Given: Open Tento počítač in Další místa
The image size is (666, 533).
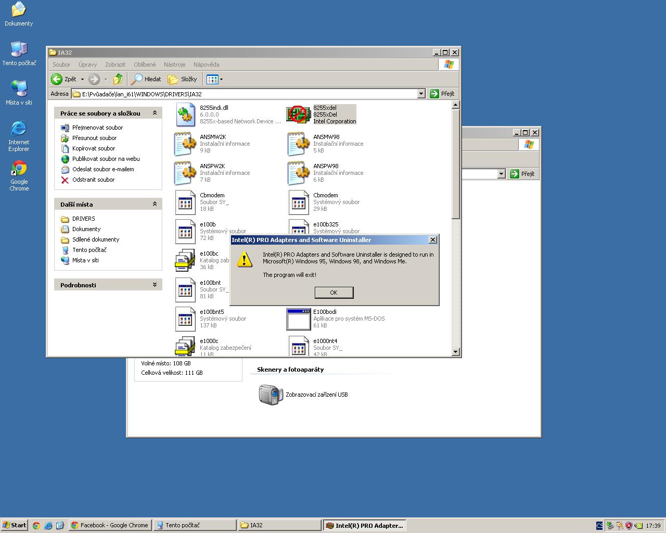Looking at the screenshot, I should (x=89, y=250).
